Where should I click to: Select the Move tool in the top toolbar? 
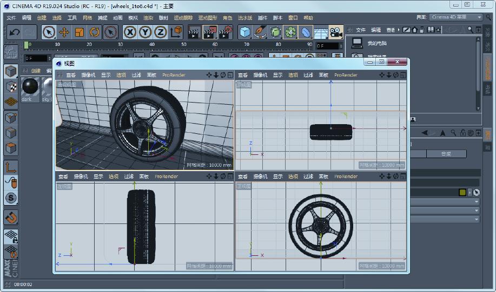point(64,32)
